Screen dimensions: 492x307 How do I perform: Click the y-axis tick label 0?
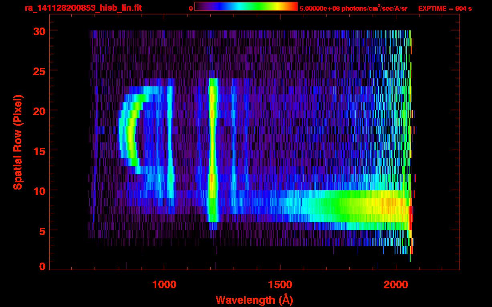(42, 266)
